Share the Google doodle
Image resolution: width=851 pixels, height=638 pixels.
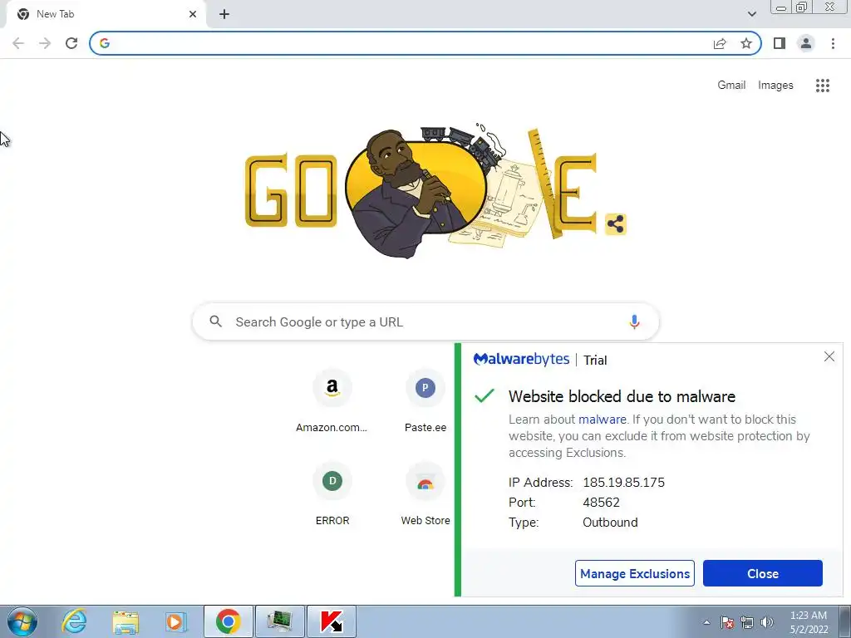pos(616,224)
